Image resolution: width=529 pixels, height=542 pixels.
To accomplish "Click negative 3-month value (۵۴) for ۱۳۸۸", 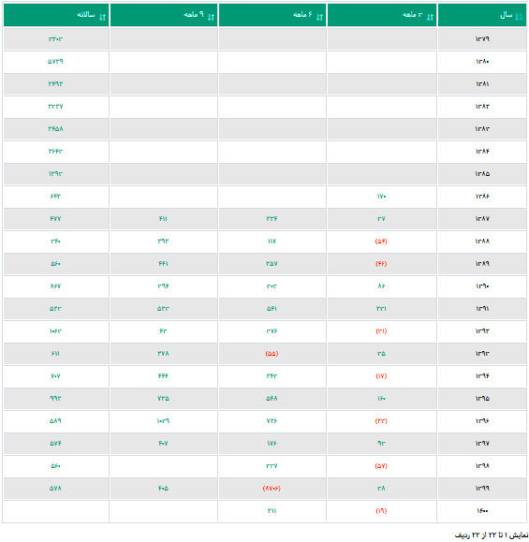I will (381, 242).
